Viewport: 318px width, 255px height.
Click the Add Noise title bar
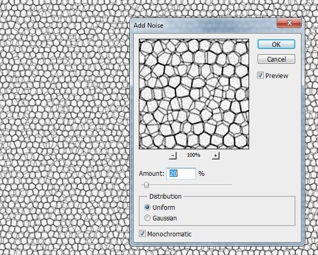click(201, 23)
